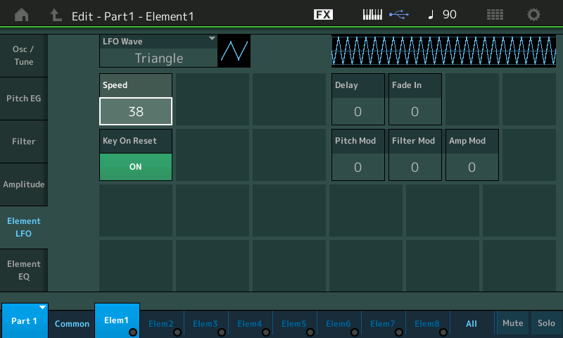The width and height of the screenshot is (563, 338).
Task: Open the Pitch EG tab
Action: [x=24, y=99]
